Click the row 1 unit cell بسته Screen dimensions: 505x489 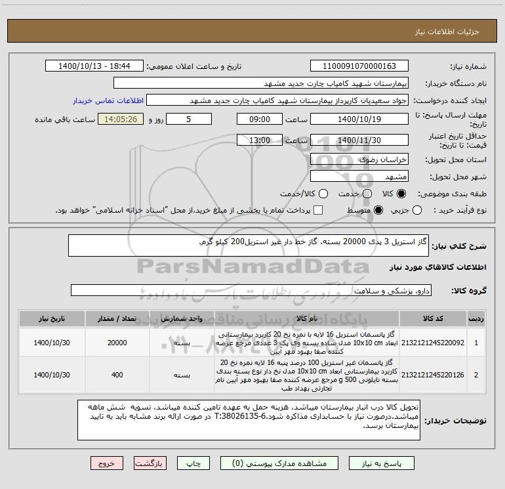tap(182, 343)
